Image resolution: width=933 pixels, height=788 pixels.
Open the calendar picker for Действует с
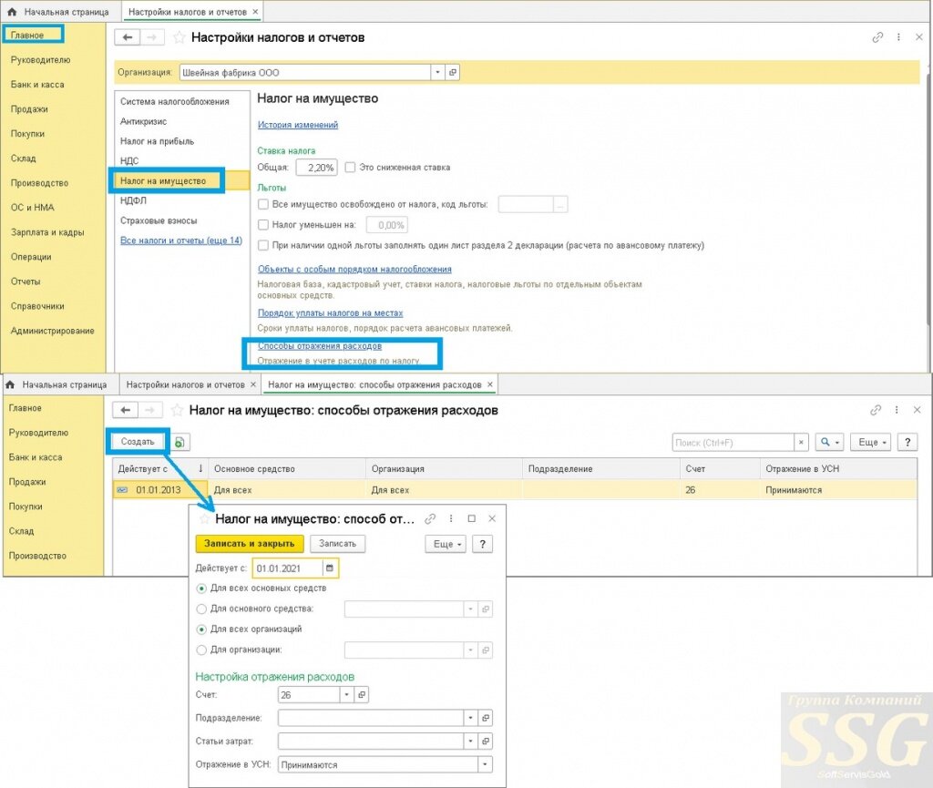pyautogui.click(x=330, y=568)
